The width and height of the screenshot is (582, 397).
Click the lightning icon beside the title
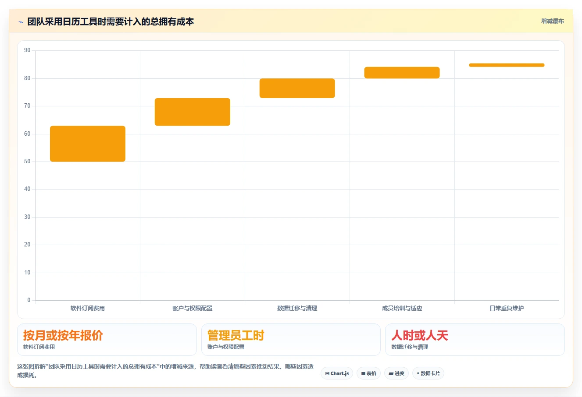pos(21,22)
